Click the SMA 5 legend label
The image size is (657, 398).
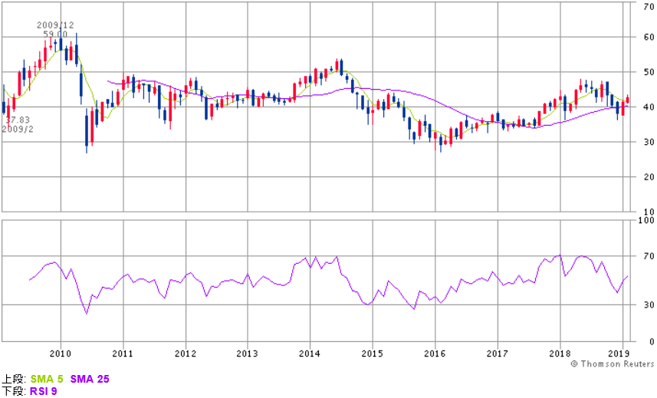click(47, 379)
